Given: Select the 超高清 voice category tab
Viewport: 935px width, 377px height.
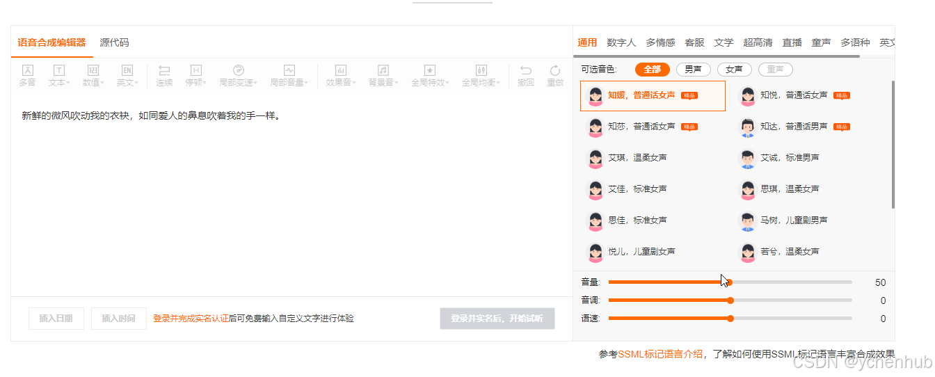Looking at the screenshot, I should click(758, 42).
